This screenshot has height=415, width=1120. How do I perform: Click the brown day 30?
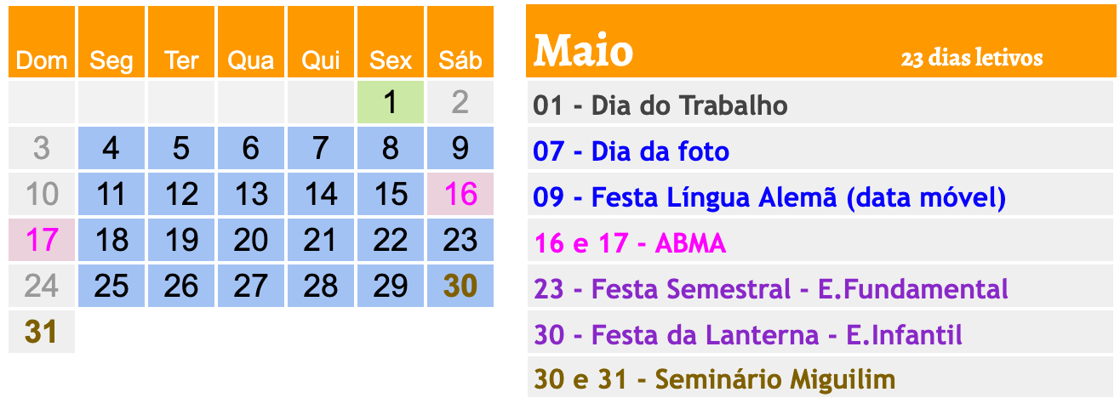[x=460, y=287]
